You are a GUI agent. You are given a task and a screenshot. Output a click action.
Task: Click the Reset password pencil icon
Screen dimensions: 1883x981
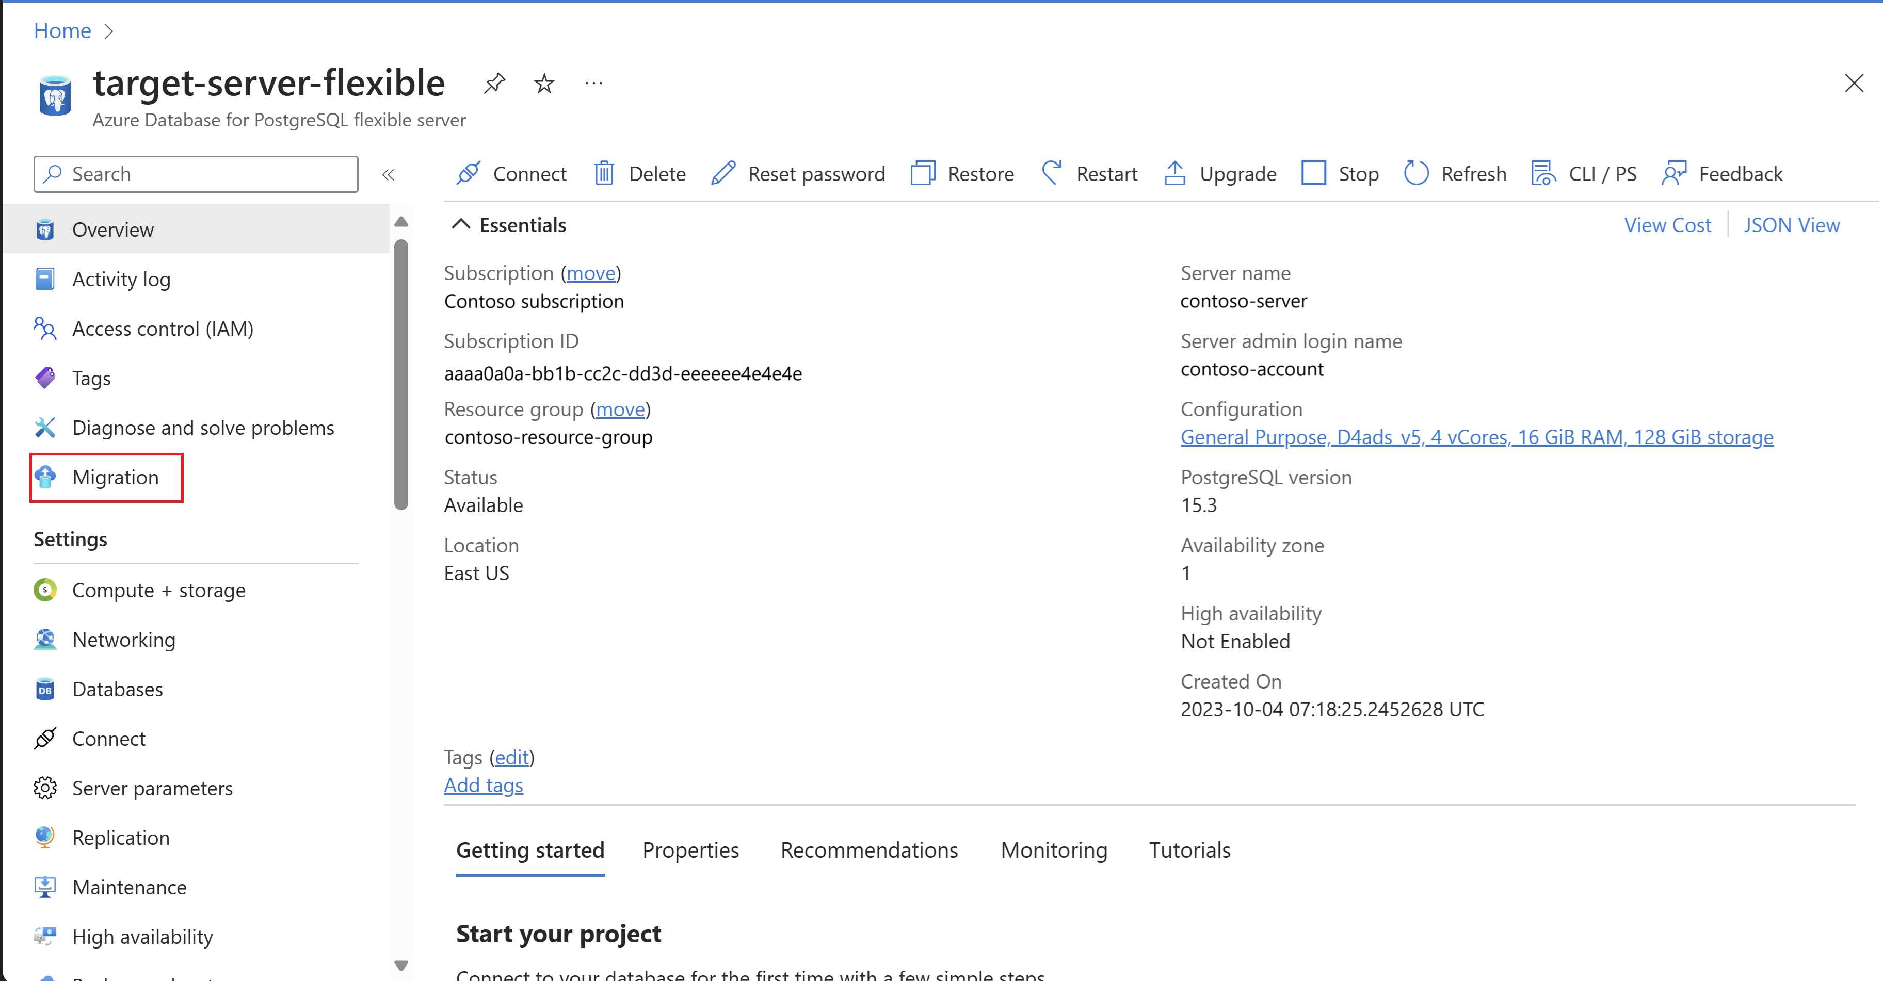723,174
